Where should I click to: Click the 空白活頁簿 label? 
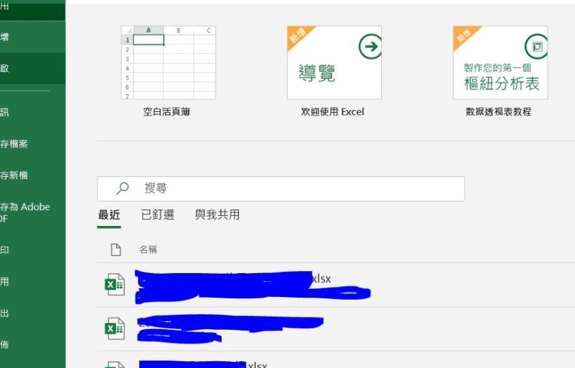click(166, 111)
